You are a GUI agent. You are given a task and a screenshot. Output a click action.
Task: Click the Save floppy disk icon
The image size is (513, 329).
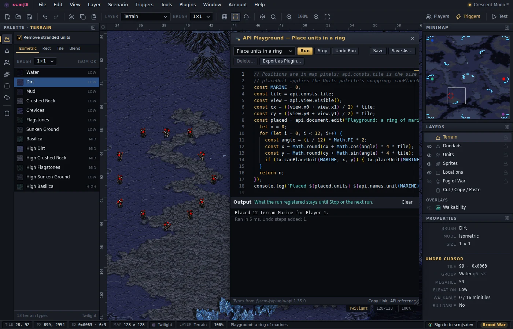[29, 17]
